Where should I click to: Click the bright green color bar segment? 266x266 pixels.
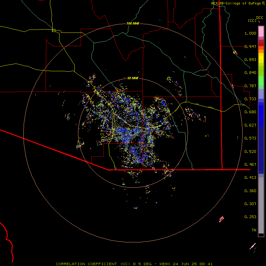click(261, 81)
